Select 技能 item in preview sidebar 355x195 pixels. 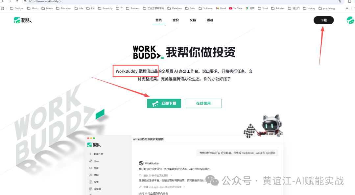[94, 175]
